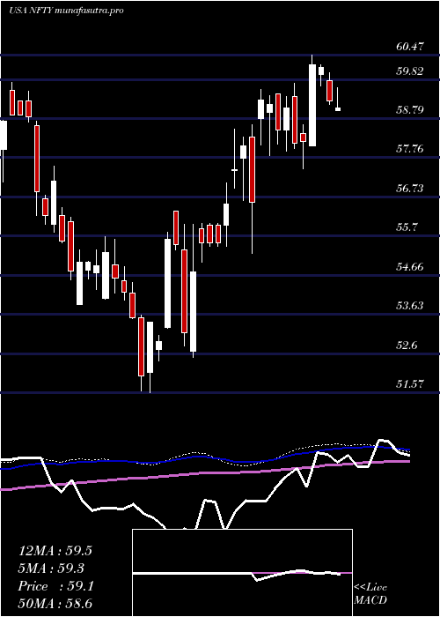Image resolution: width=440 pixels, height=617 pixels.
Task: Click the USA NFTY munafasutra.pro title
Action: click(x=66, y=11)
